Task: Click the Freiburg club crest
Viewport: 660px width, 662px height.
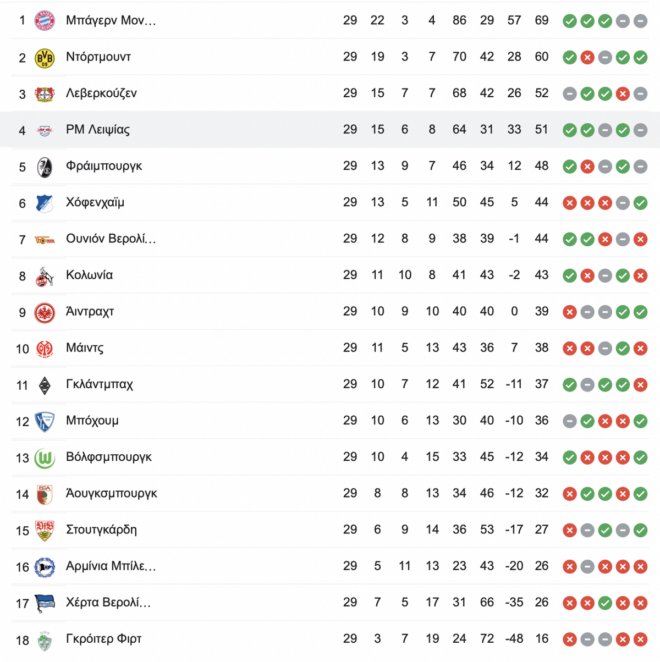Action: (x=45, y=167)
